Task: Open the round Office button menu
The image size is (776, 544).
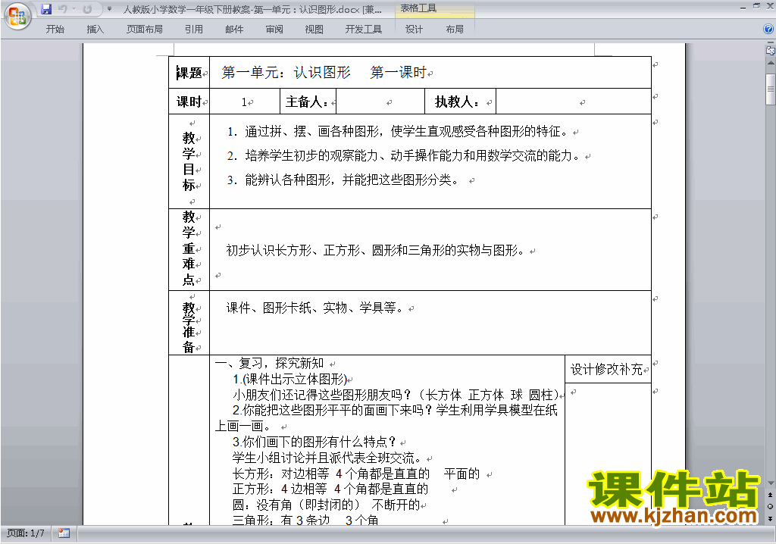Action: pos(17,17)
